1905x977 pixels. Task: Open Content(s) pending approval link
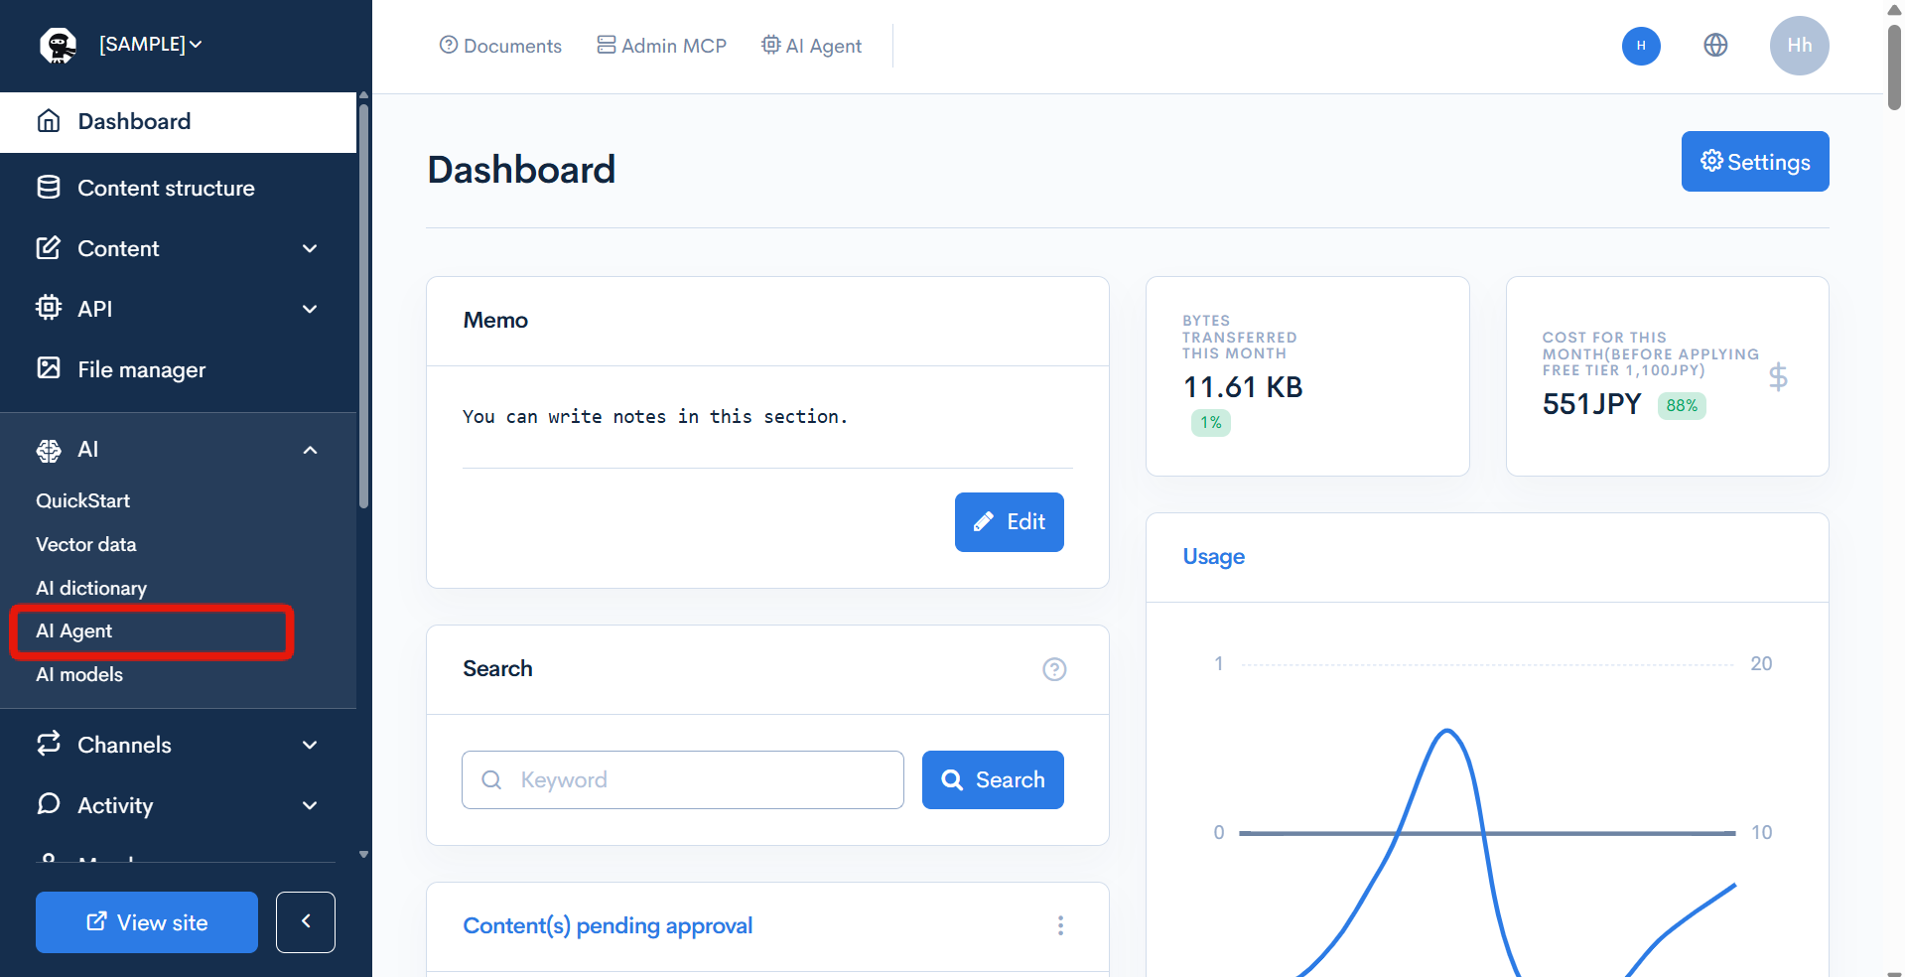click(608, 925)
